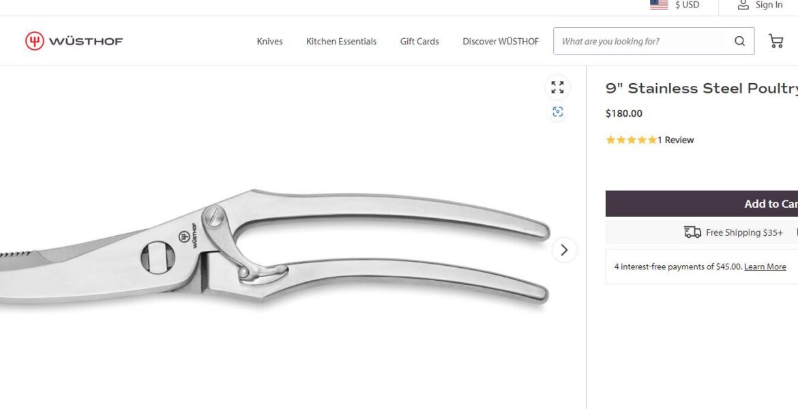Open the shopping cart icon
Screen dimensions: 798x409
coord(775,41)
